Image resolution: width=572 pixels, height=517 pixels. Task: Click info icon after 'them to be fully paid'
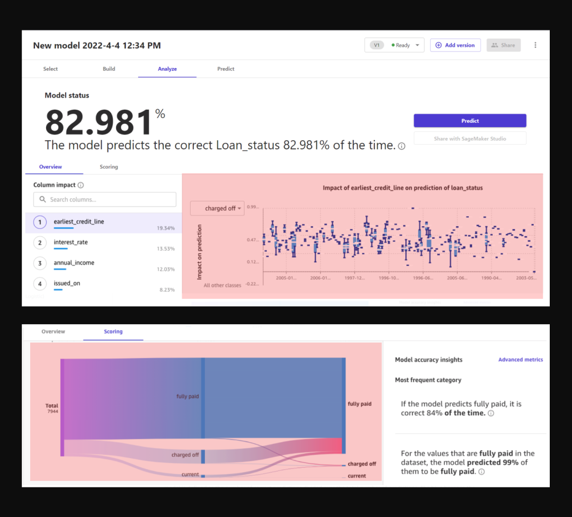[481, 472]
